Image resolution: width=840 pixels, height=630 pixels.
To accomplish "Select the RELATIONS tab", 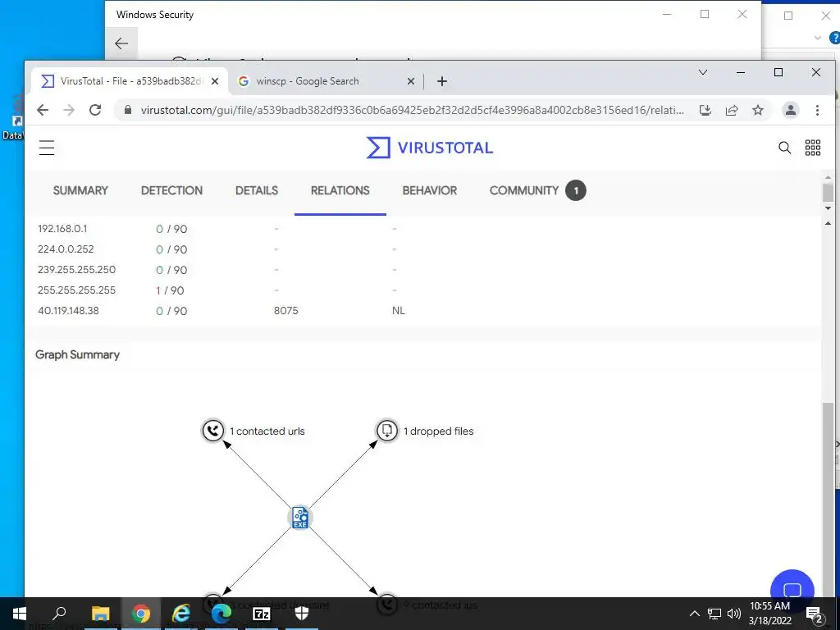I will (x=340, y=190).
